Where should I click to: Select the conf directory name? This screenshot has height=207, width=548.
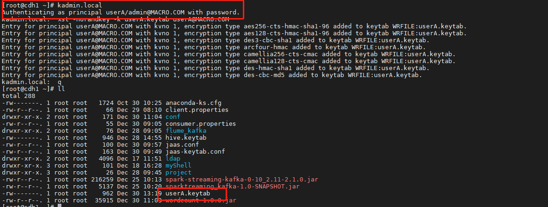pos(173,117)
